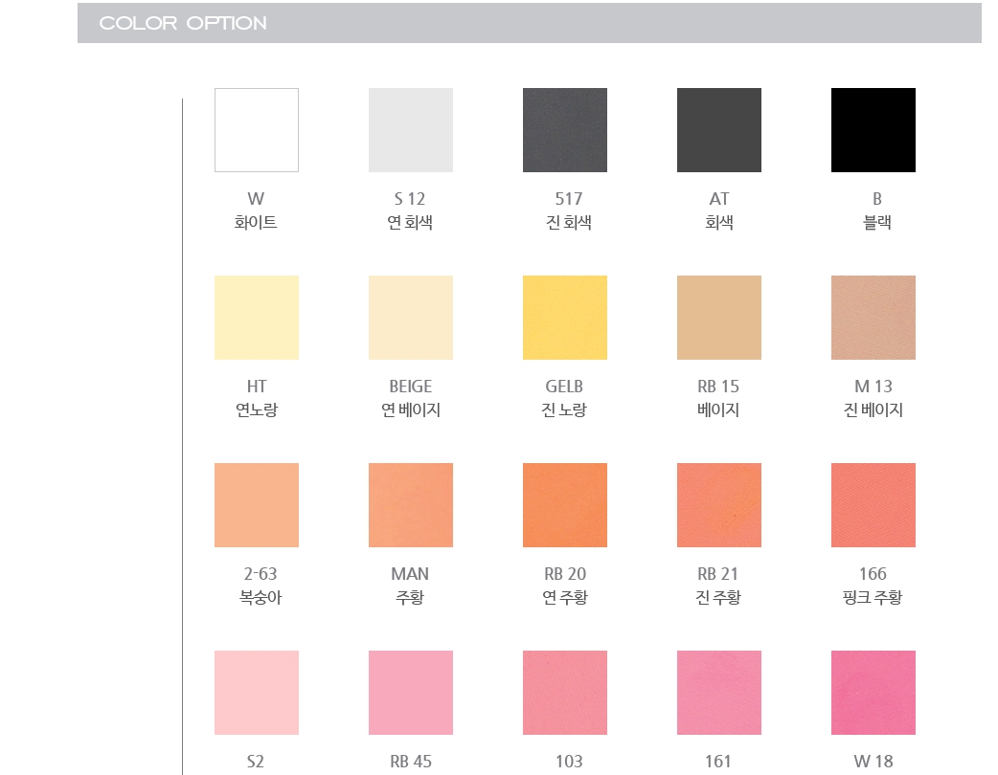The width and height of the screenshot is (998, 775).
Task: Pick the 2-63 peach color swatch
Action: [257, 505]
